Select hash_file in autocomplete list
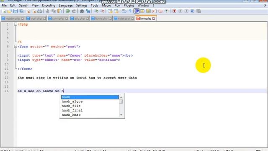The height and width of the screenshot is (151, 268). pyautogui.click(x=90, y=106)
